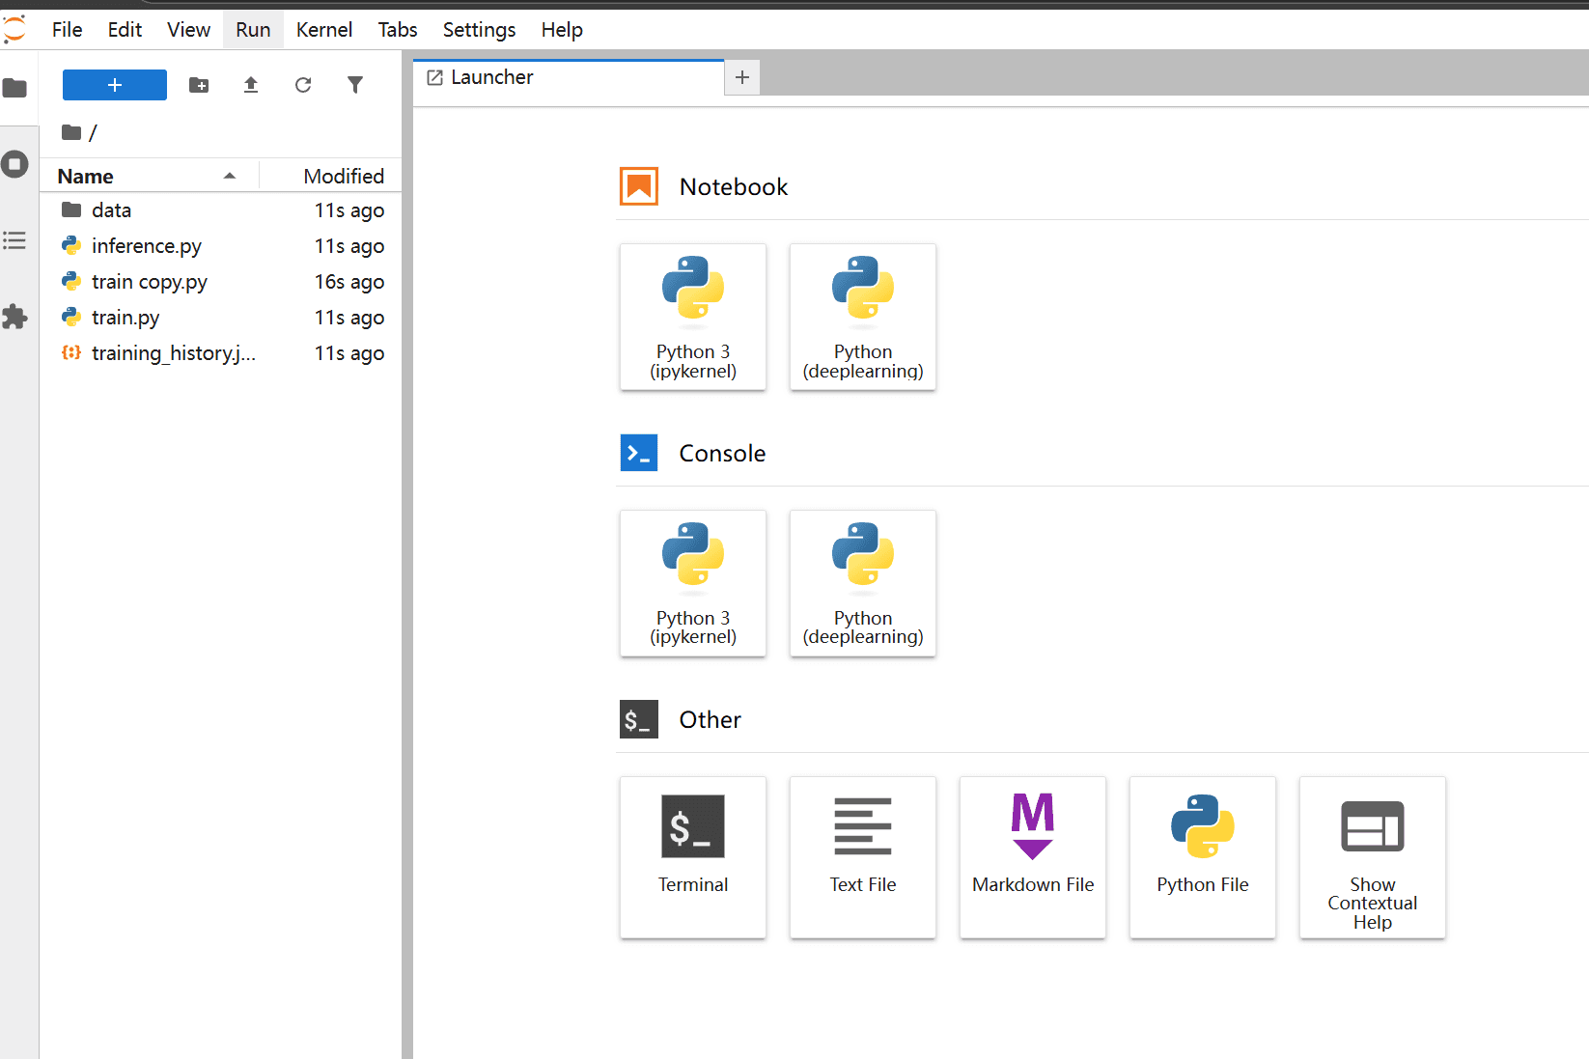Launch Python (deeplearning) notebook

(x=862, y=317)
